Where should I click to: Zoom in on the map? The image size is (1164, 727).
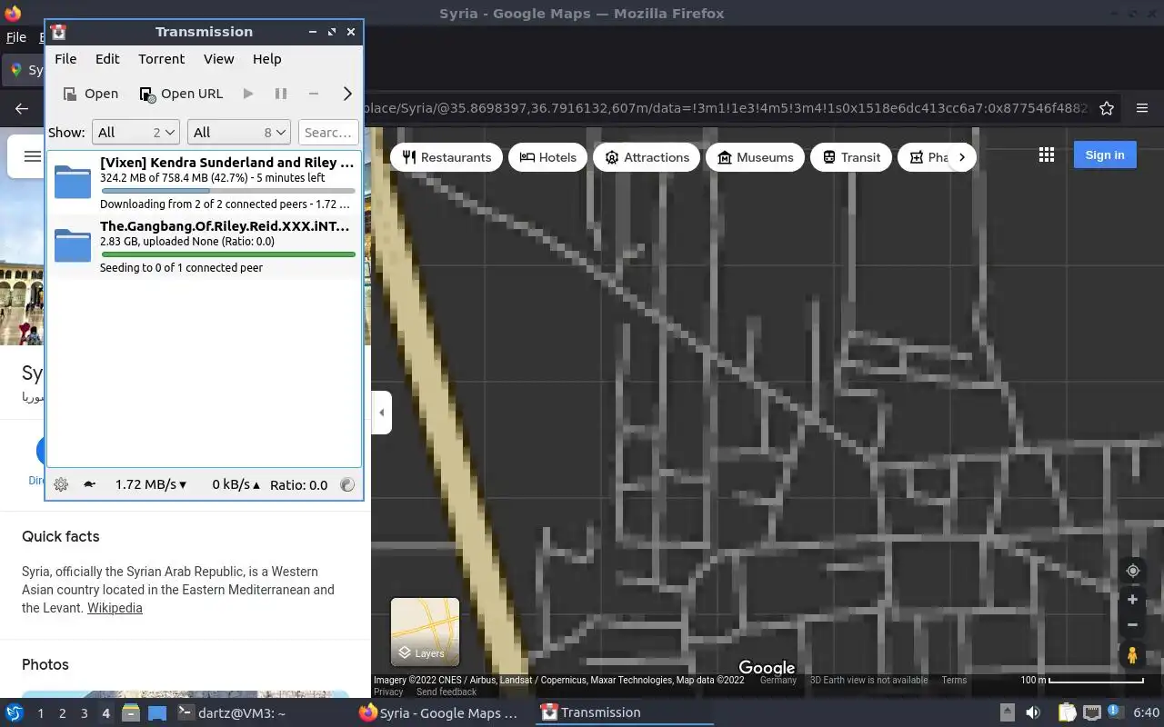[x=1132, y=600]
